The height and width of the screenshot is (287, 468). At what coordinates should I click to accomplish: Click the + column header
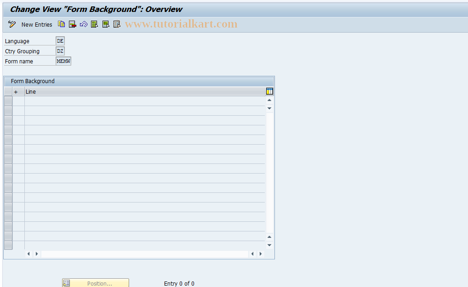(18, 91)
